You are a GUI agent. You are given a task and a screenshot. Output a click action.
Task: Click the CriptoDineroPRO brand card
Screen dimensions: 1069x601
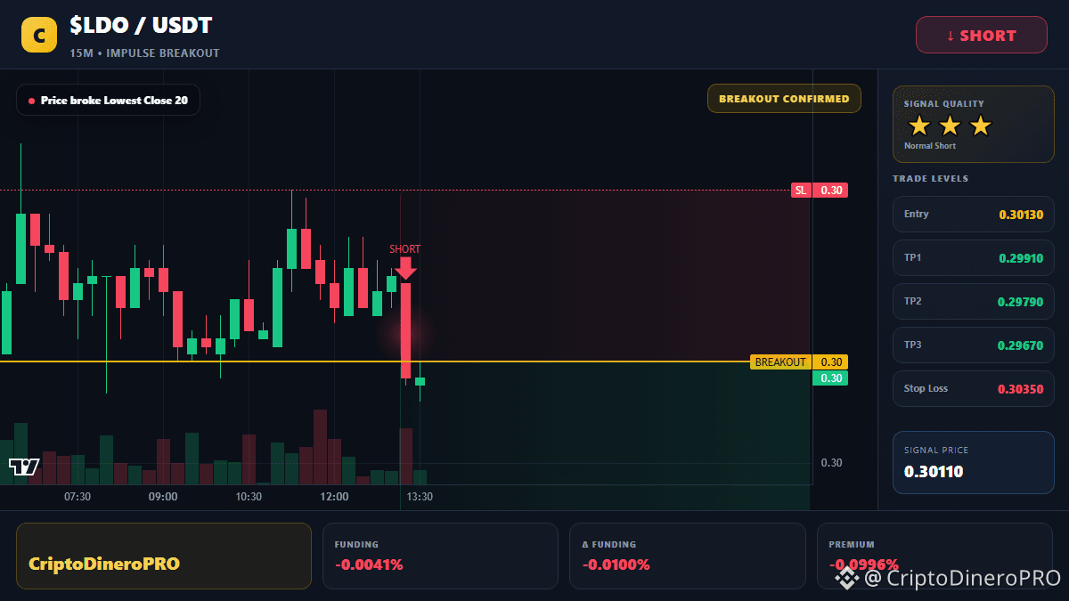pyautogui.click(x=164, y=556)
